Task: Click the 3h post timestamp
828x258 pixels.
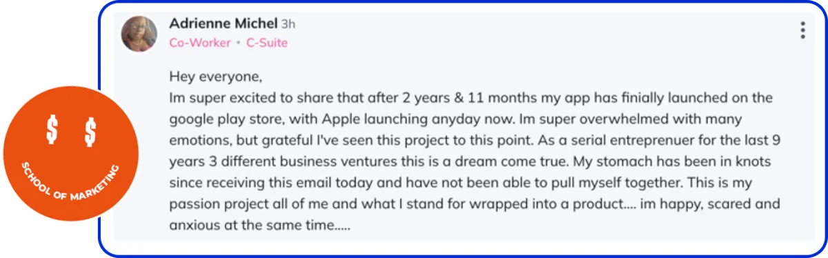Action: point(288,24)
